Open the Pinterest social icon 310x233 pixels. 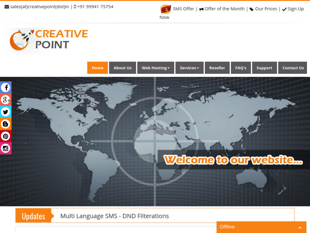click(6, 136)
